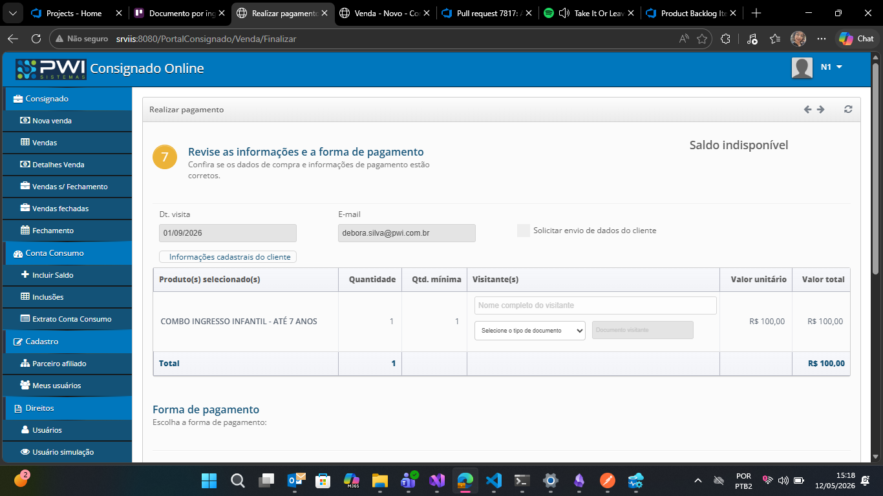Screen dimensions: 883x496
Task: Refresh the Realizar pagamento panel
Action: 848,110
